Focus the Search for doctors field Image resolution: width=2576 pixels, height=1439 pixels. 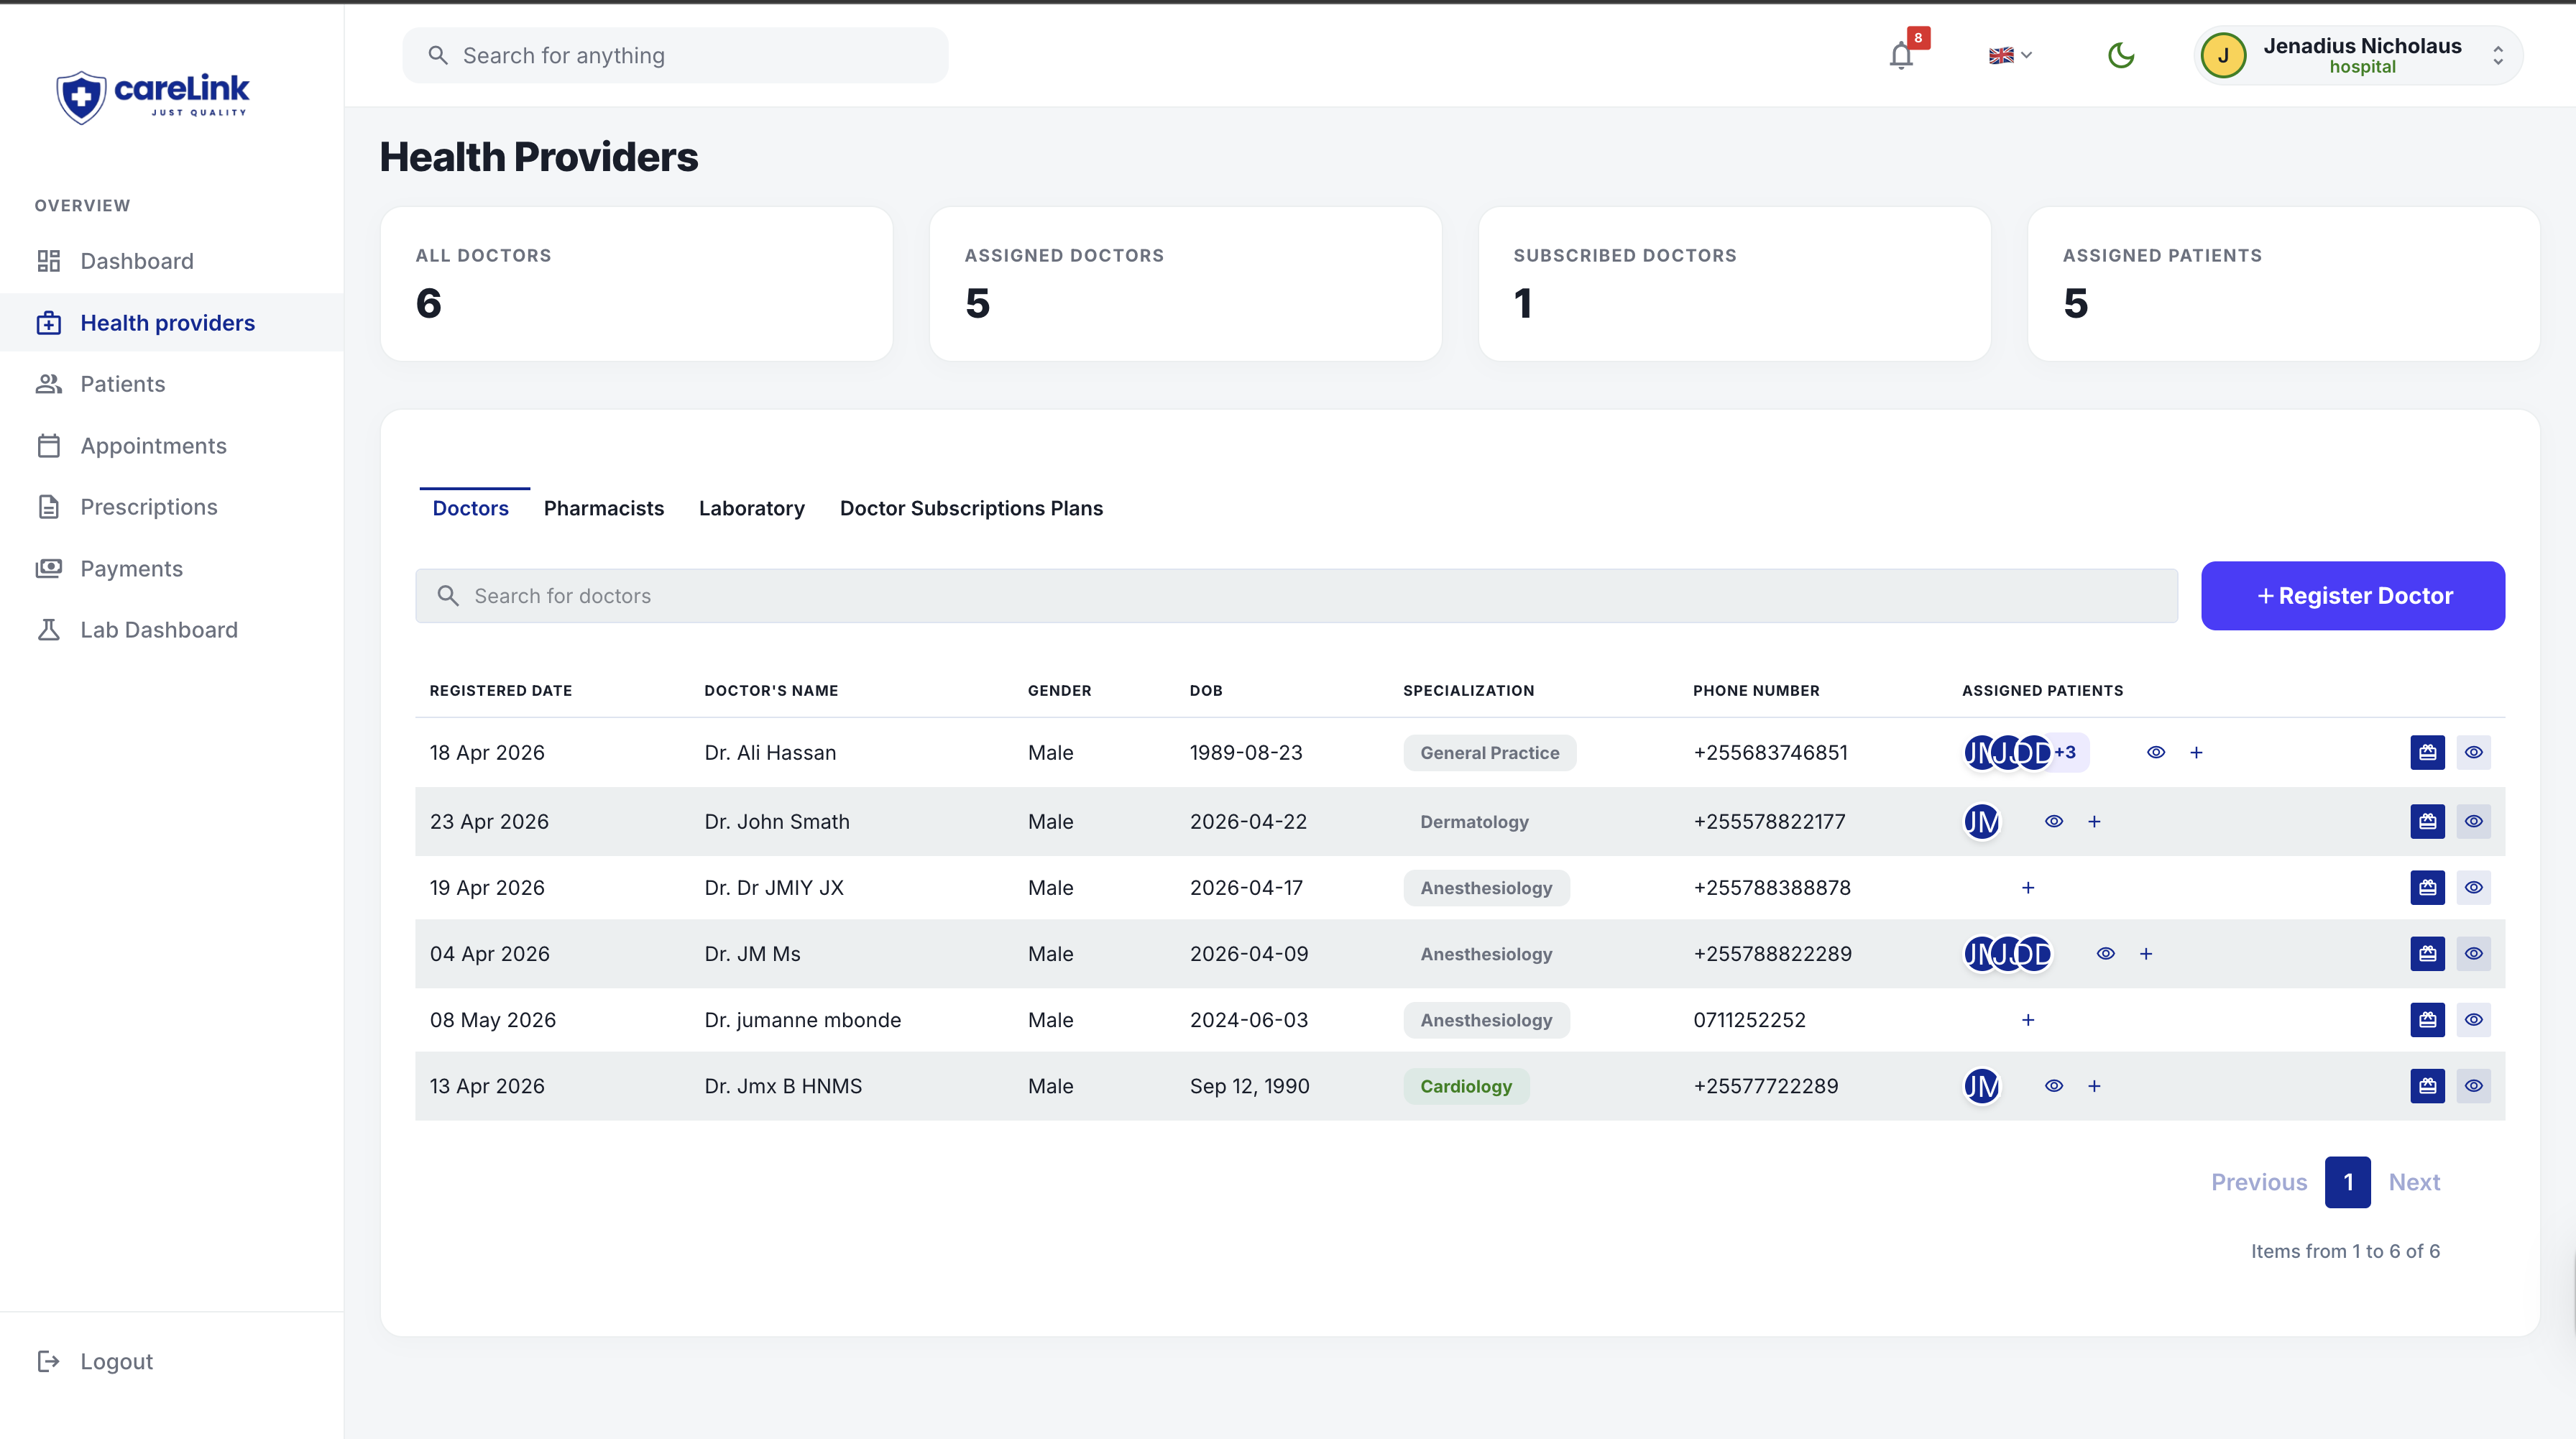click(x=1296, y=596)
